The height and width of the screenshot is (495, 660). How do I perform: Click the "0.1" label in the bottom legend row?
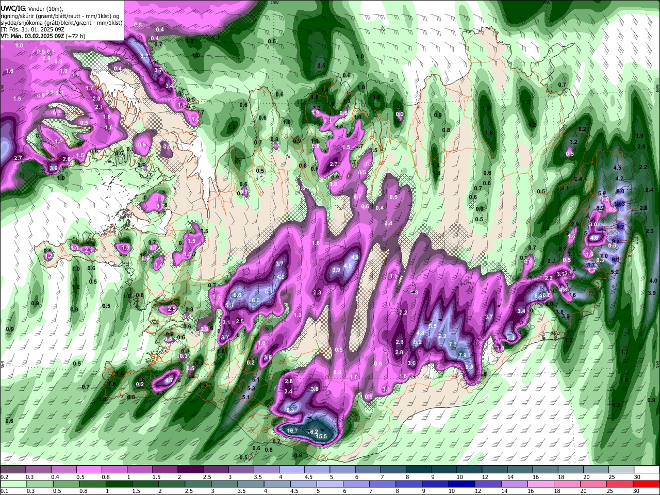(x=4, y=491)
